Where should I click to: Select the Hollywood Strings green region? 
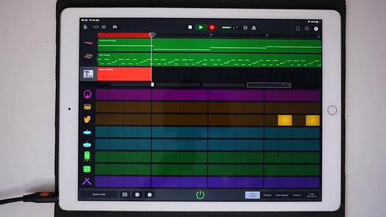coord(209,46)
